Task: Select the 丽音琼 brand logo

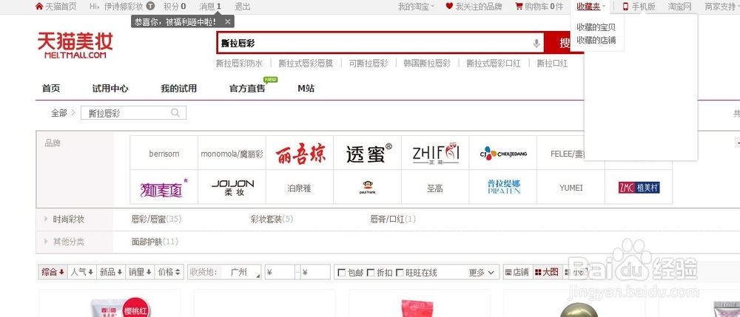Action: tap(300, 153)
